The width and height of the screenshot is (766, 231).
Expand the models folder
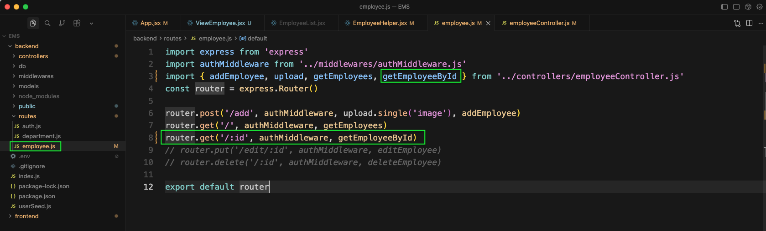pos(29,86)
